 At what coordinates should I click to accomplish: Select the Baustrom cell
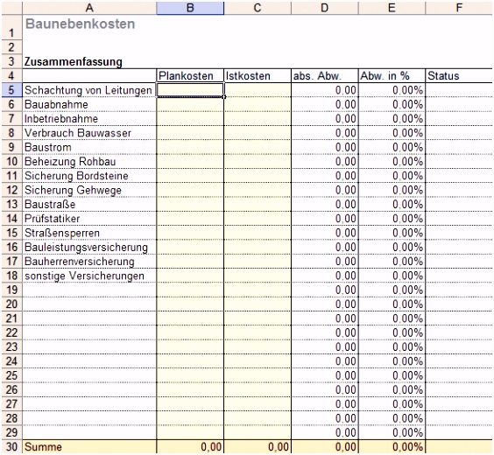[x=89, y=147]
